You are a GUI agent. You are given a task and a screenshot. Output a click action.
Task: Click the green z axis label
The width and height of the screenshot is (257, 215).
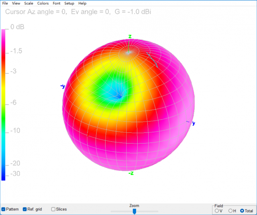(130, 37)
